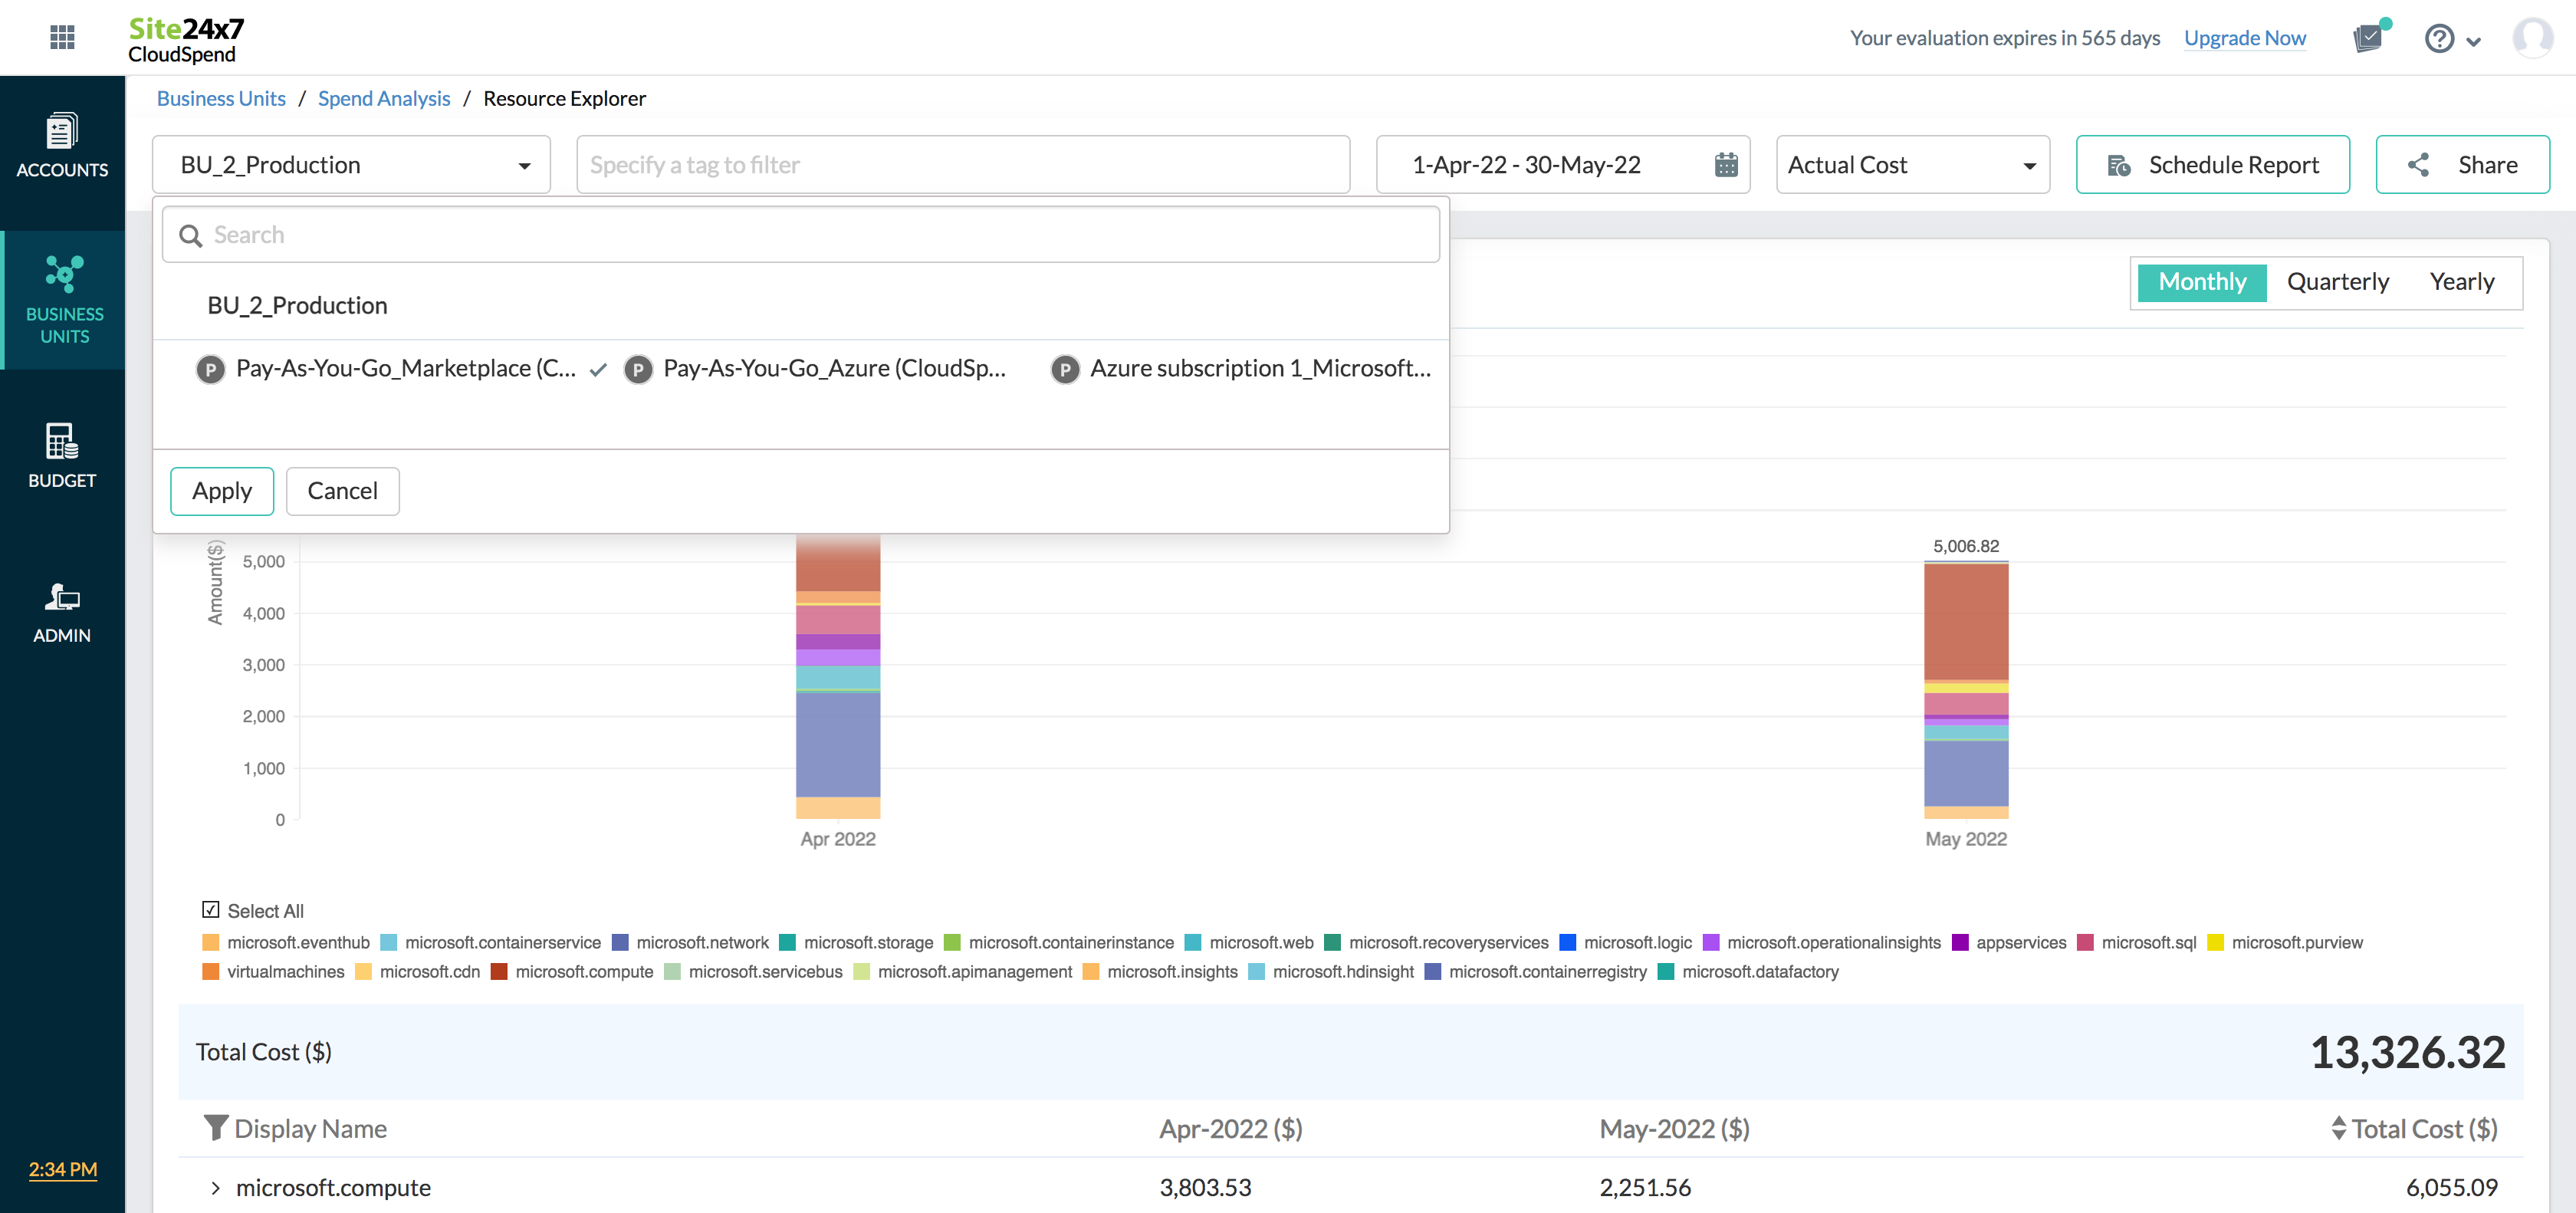Viewport: 2576px width, 1213px height.
Task: Click the Display Name filter funnel icon
Action: tap(215, 1128)
